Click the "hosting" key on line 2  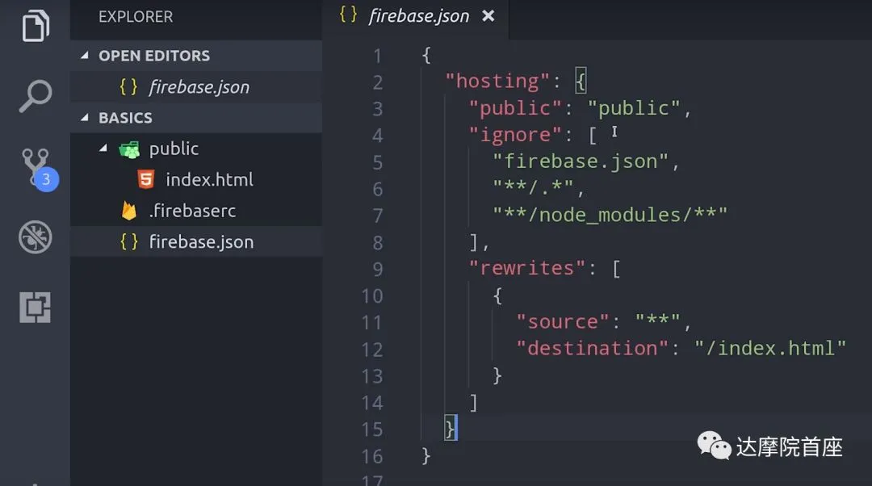tap(497, 82)
